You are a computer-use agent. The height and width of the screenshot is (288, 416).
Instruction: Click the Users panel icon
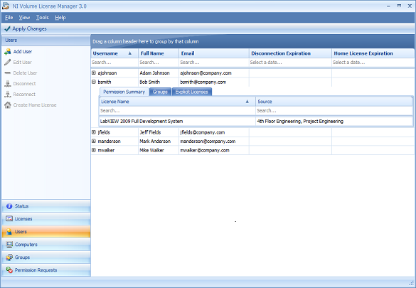pyautogui.click(x=9, y=232)
